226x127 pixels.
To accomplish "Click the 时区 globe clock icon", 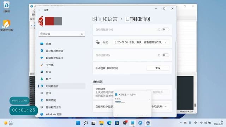I will tap(98, 42).
